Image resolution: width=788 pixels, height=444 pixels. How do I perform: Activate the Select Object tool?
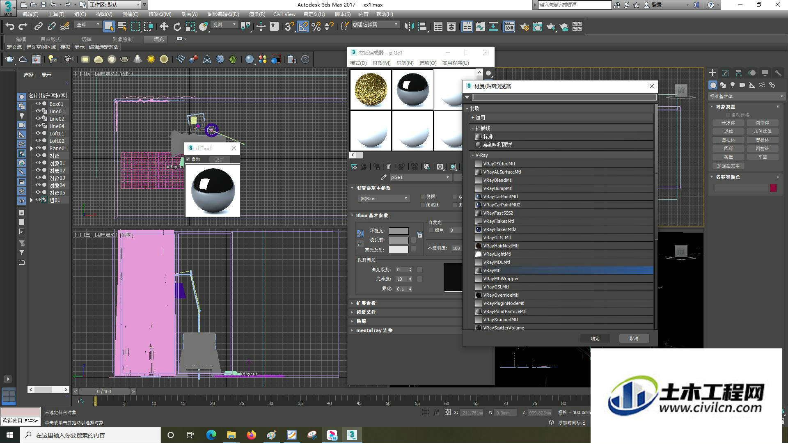tap(109, 27)
